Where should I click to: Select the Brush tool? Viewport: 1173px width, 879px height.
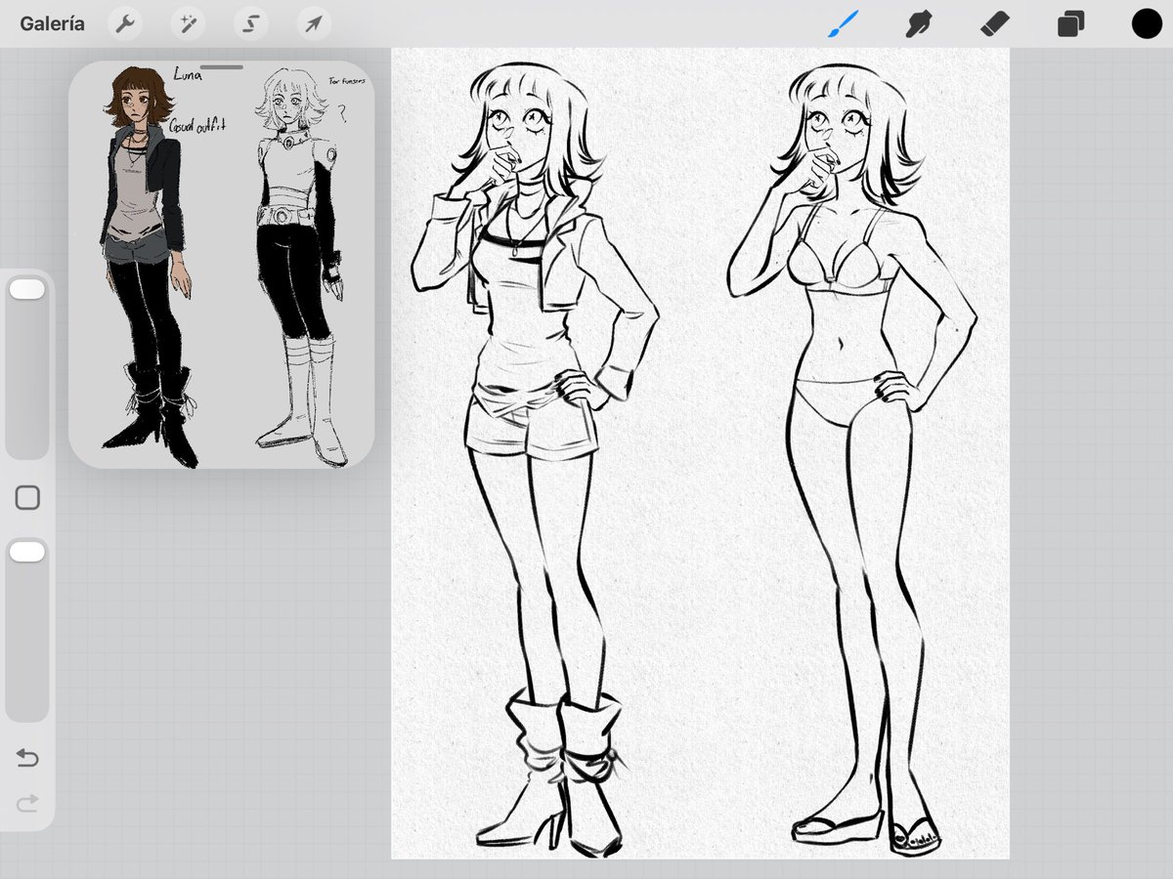[843, 23]
